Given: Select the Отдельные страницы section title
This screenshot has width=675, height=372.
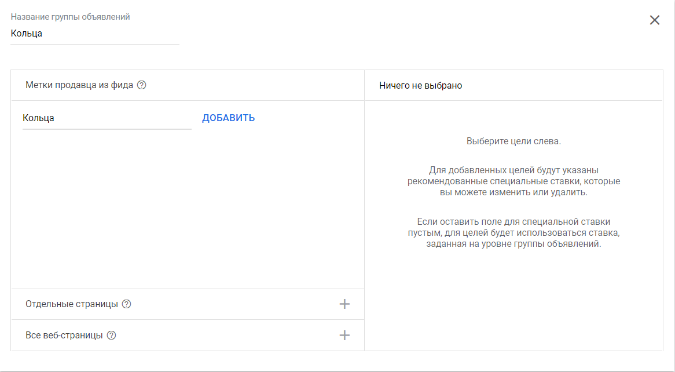Looking at the screenshot, I should [x=72, y=304].
